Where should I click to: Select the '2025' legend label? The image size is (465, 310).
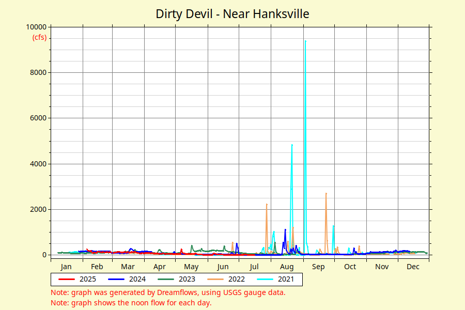88,280
